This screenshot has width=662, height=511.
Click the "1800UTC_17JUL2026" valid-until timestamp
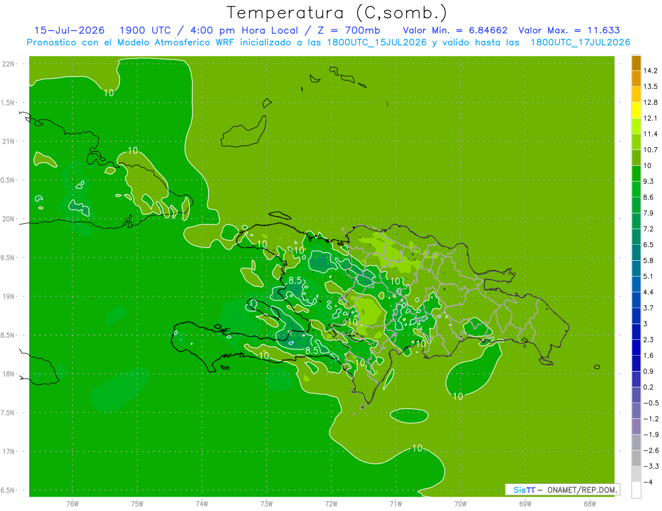click(x=580, y=42)
